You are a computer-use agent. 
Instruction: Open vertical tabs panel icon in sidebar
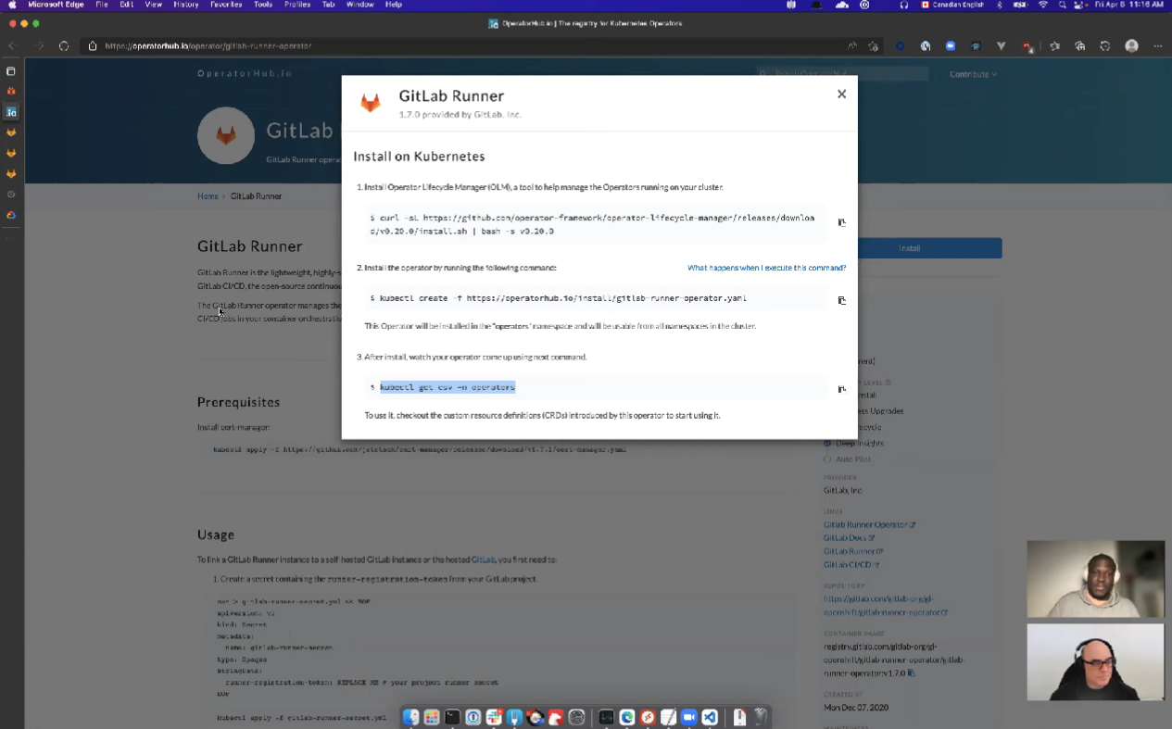pos(11,71)
